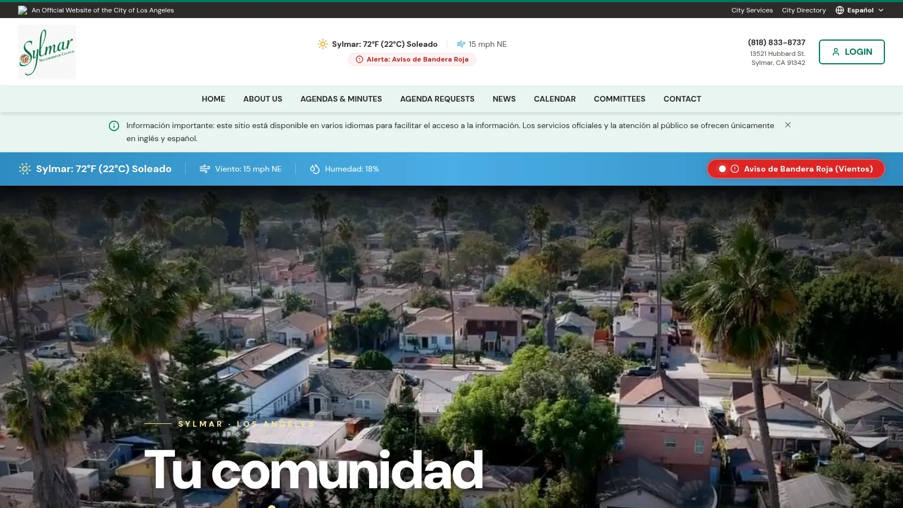Click the Tu comunidad hero heading
Viewport: 903px width, 508px height.
coord(314,470)
